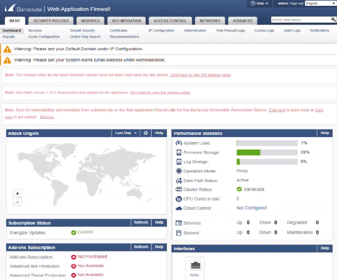Open the English language dropdown

point(320,3)
